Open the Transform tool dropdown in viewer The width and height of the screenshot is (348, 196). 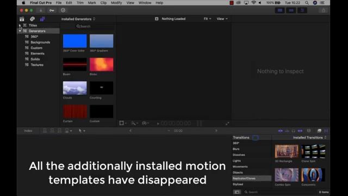coord(123,123)
